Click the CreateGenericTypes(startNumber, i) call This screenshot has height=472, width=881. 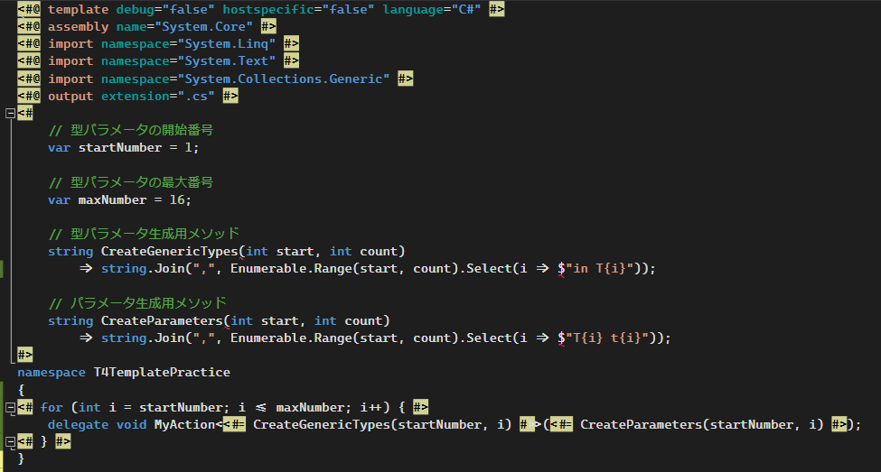382,425
